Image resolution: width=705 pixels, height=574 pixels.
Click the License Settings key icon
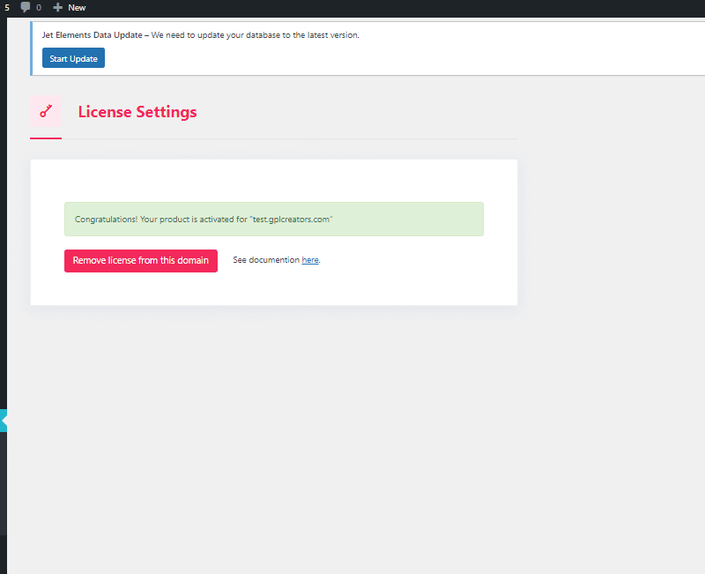[x=46, y=111]
